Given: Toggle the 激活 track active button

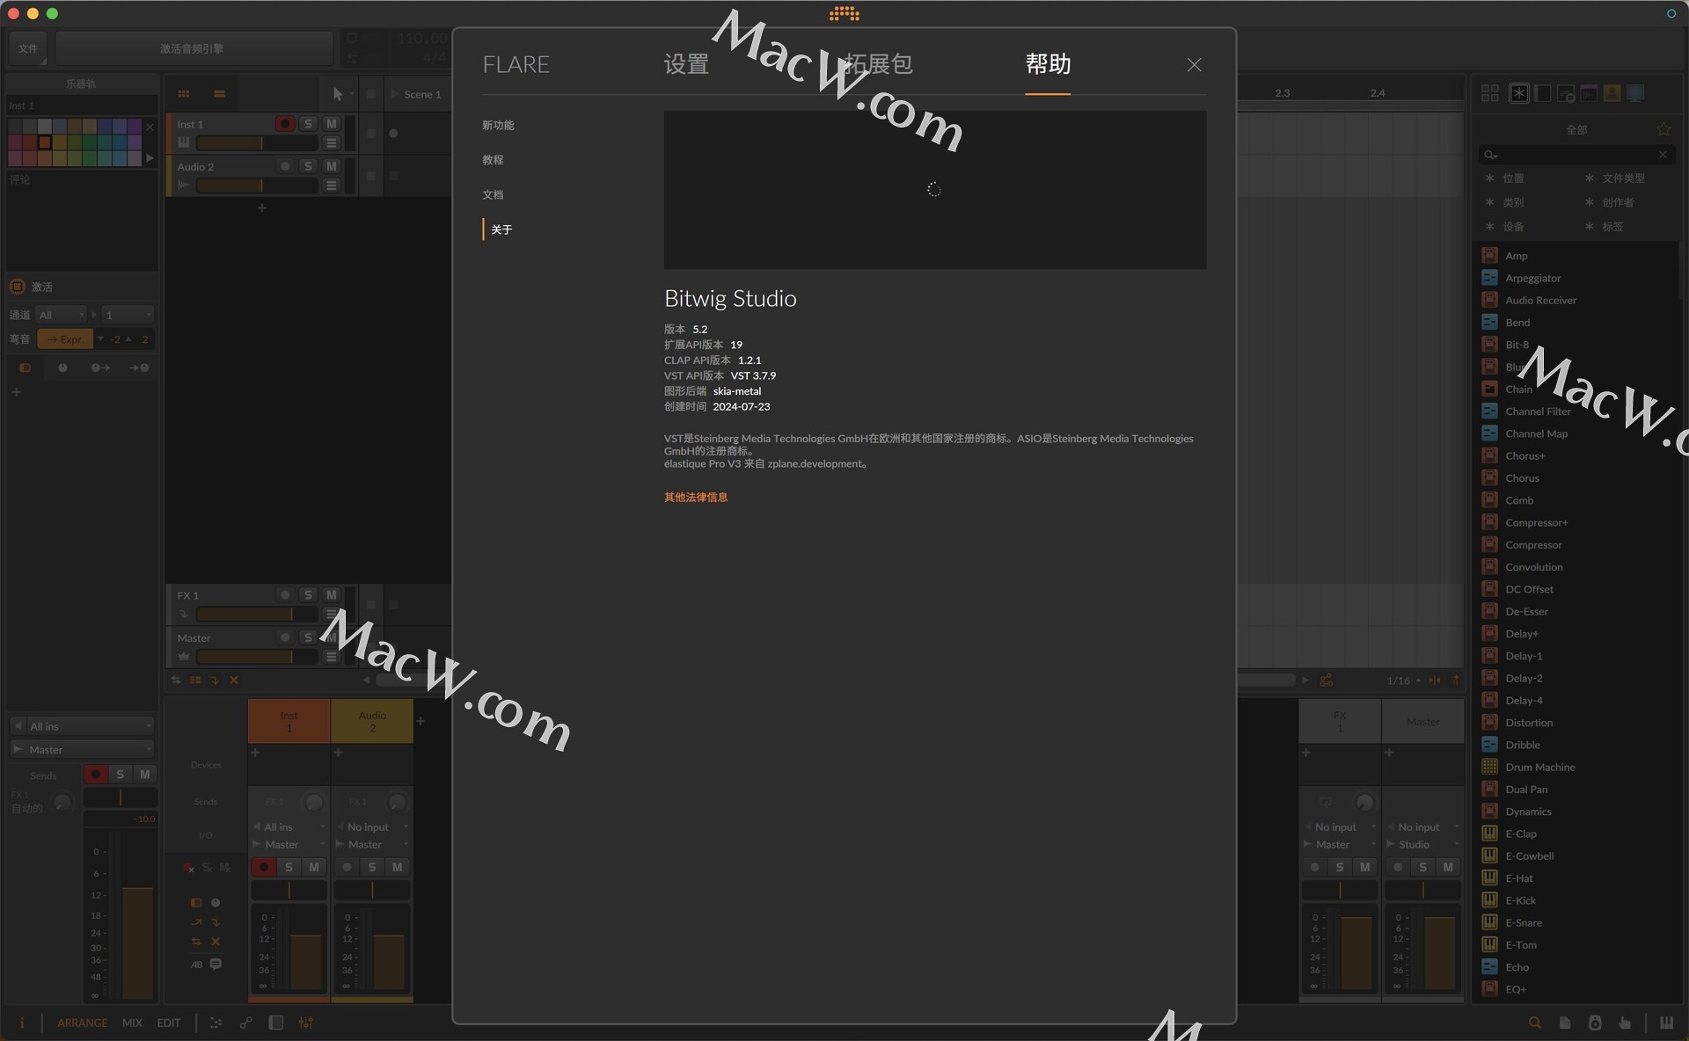Looking at the screenshot, I should point(17,287).
